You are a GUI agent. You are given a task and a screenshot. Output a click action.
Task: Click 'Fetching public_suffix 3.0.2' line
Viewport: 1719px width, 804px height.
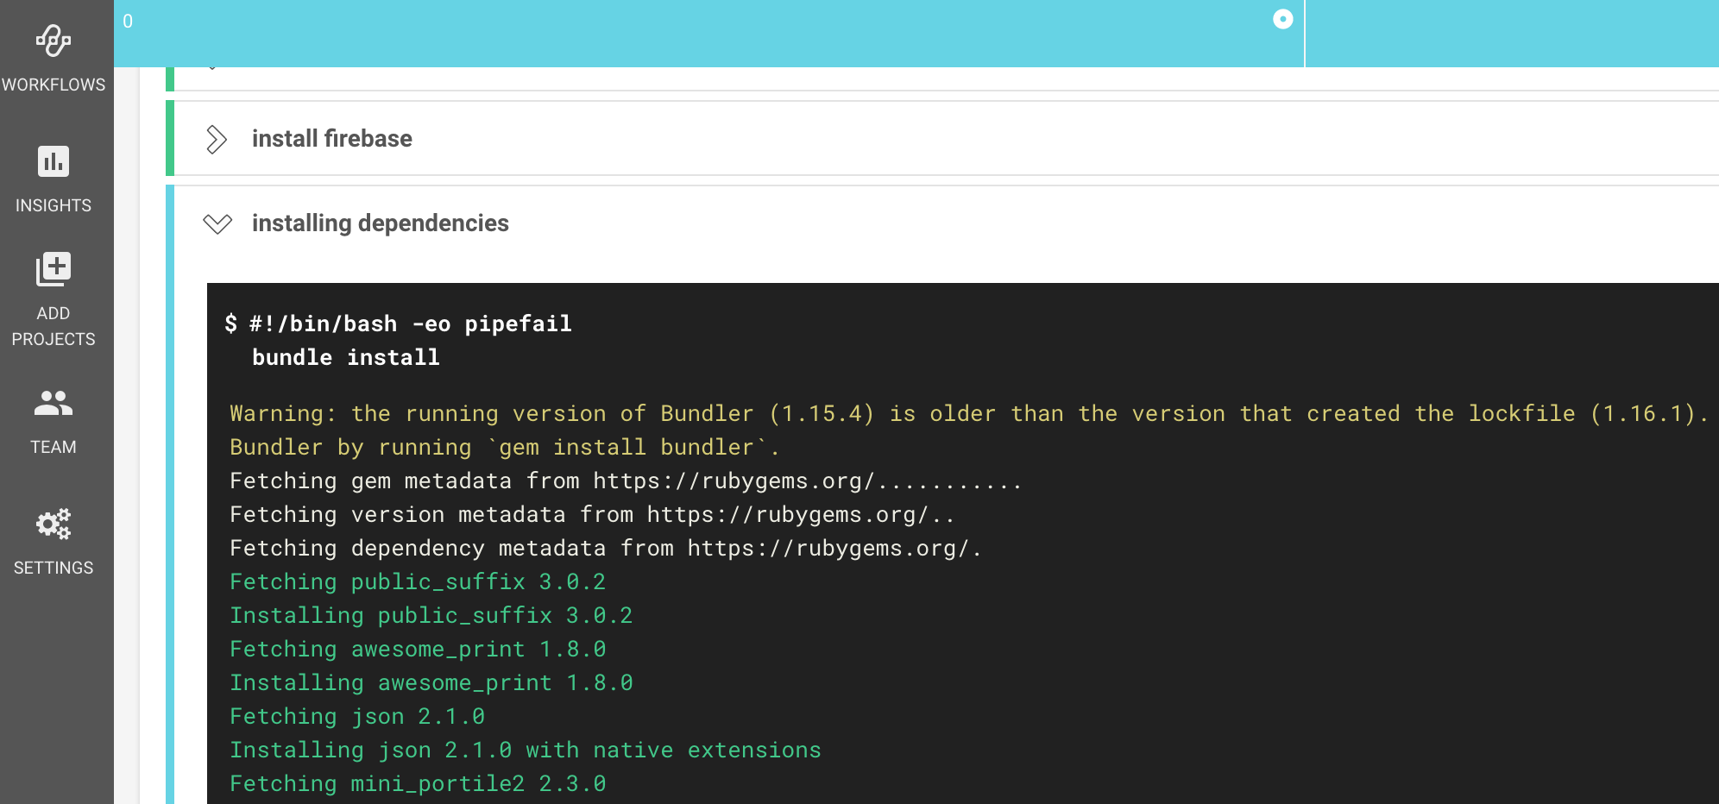(x=418, y=581)
